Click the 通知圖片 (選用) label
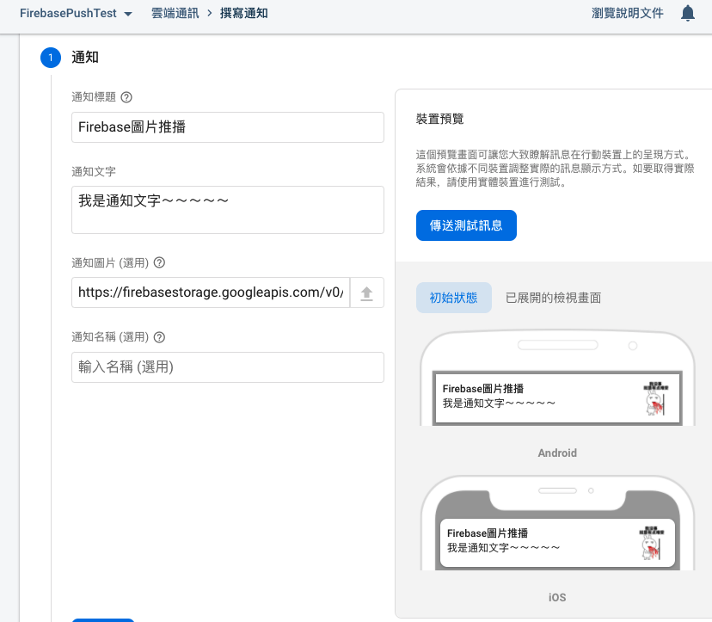Viewport: 712px width, 622px height. click(x=110, y=262)
